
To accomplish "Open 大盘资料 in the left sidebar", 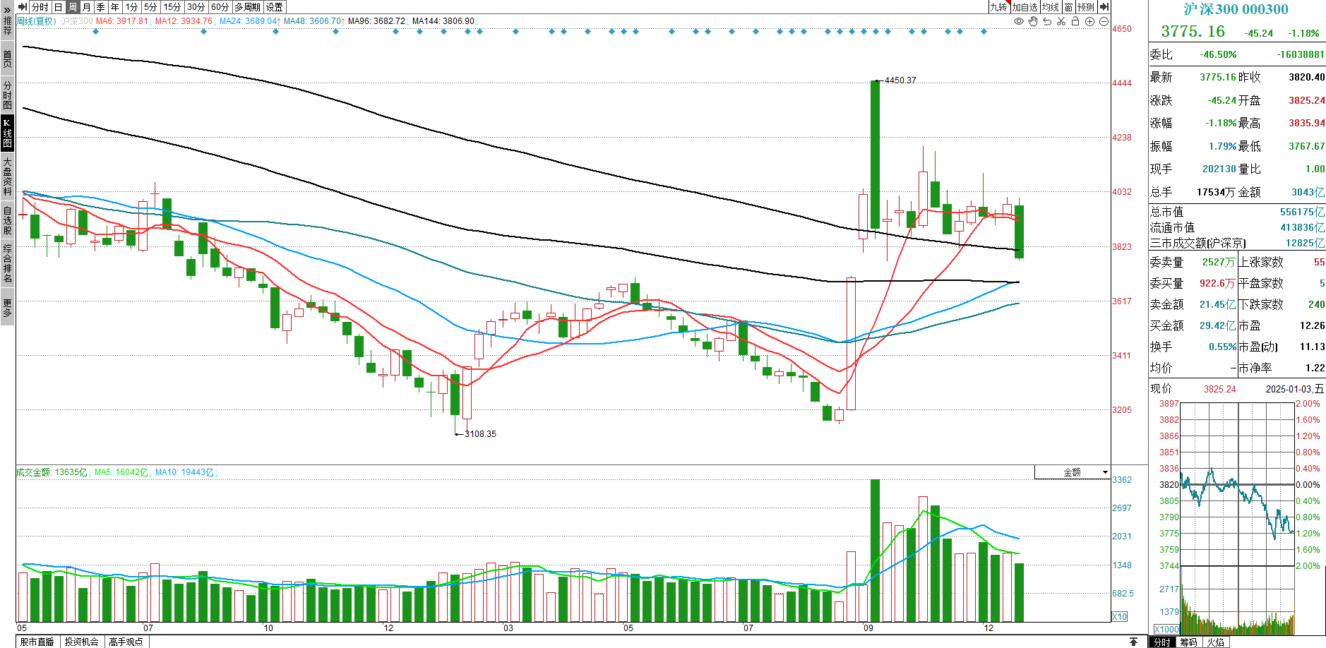I will pyautogui.click(x=7, y=176).
